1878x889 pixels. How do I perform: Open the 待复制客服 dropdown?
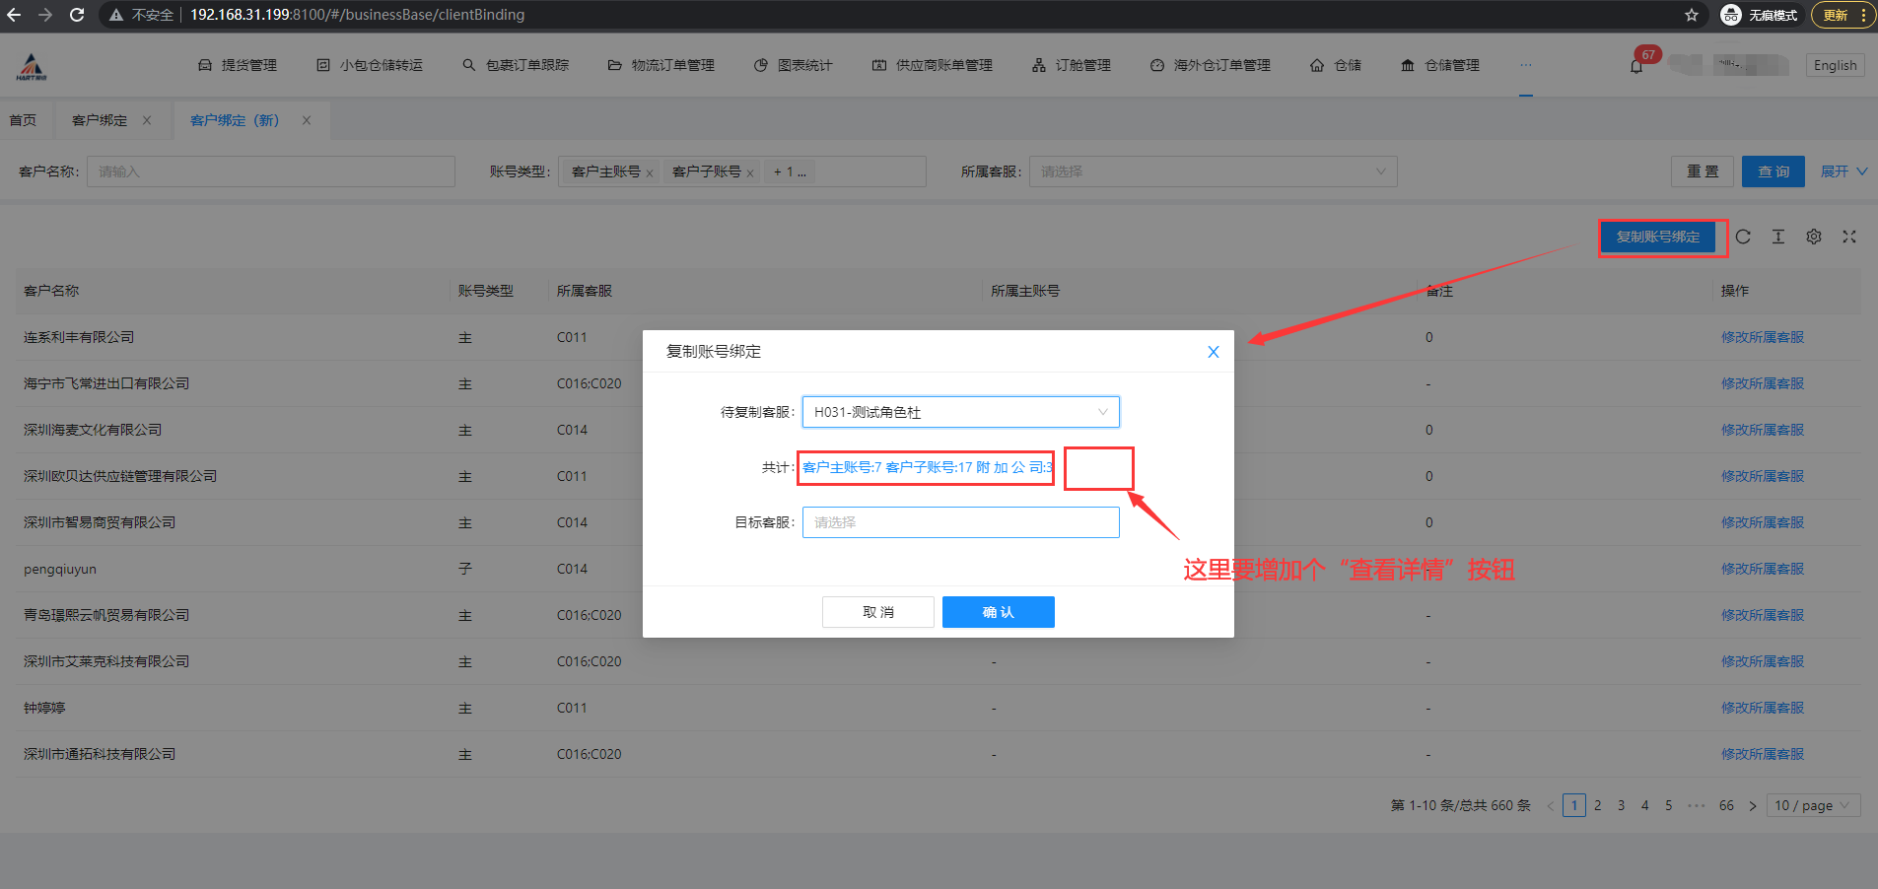click(x=960, y=412)
